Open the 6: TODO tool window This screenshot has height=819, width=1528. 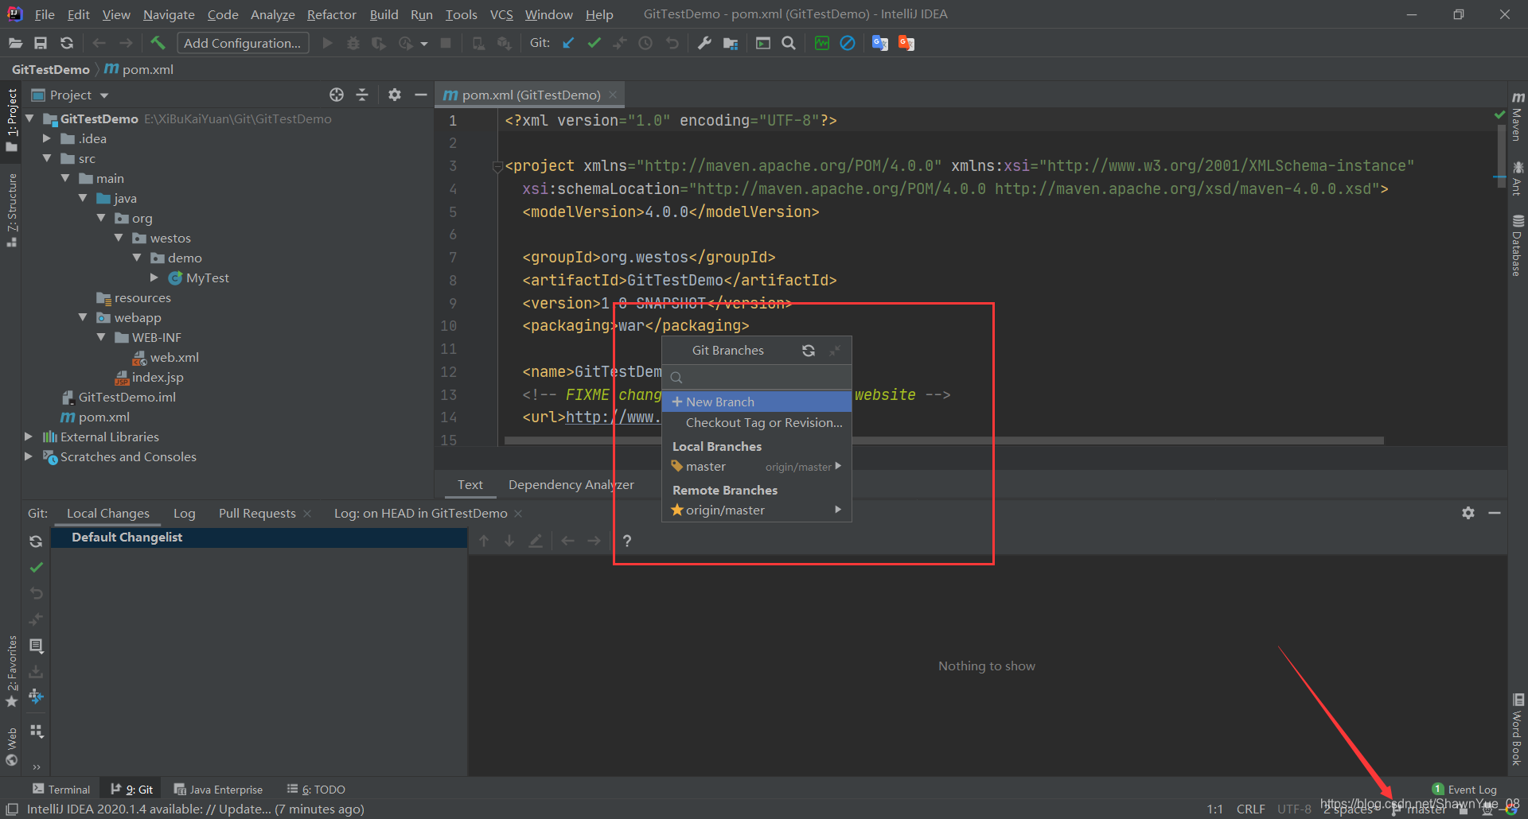pos(316,790)
